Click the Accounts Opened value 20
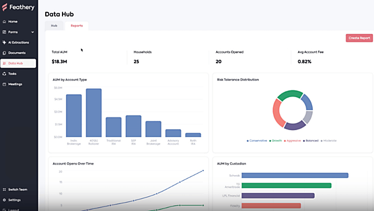Screen dimensions: 374x211 [218, 62]
